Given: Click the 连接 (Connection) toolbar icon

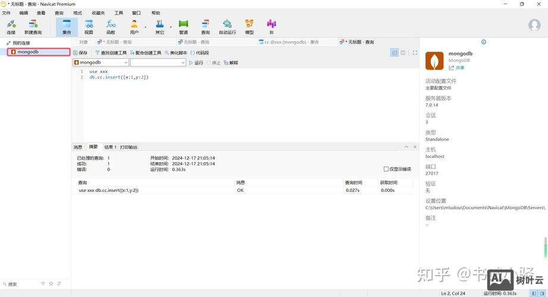Looking at the screenshot, I should pos(11,27).
